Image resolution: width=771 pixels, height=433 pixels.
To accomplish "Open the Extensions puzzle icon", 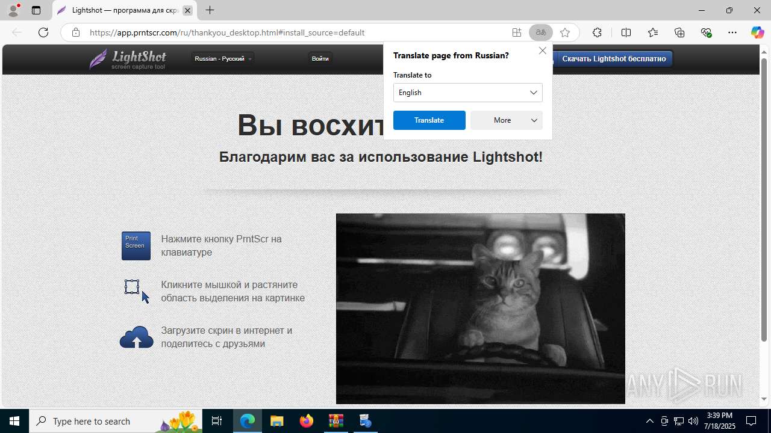I will click(597, 32).
